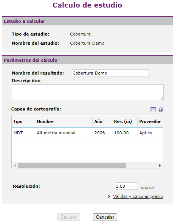Click the Calcular button

coord(69,217)
